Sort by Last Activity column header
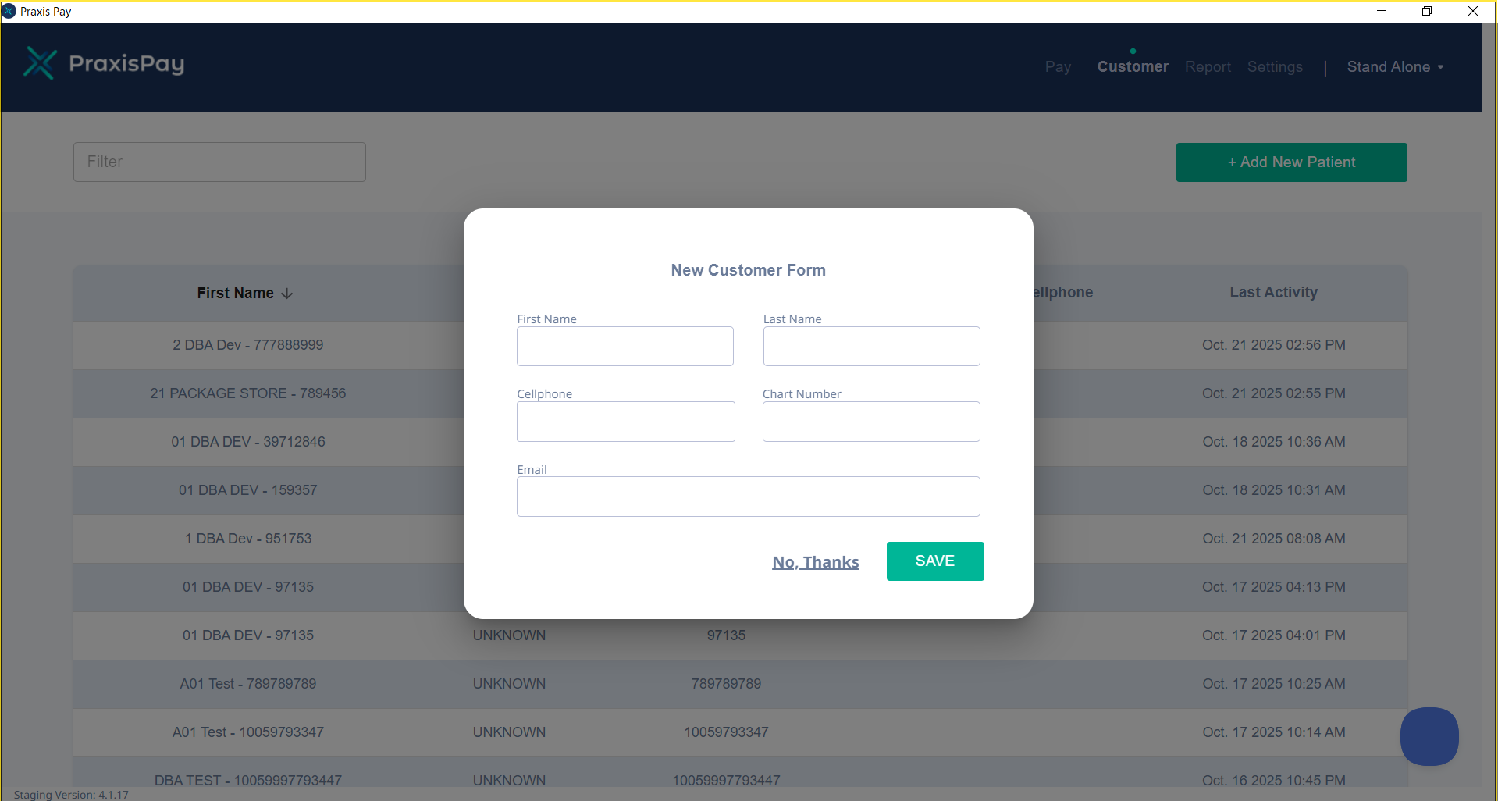Image resolution: width=1498 pixels, height=801 pixels. [1273, 293]
